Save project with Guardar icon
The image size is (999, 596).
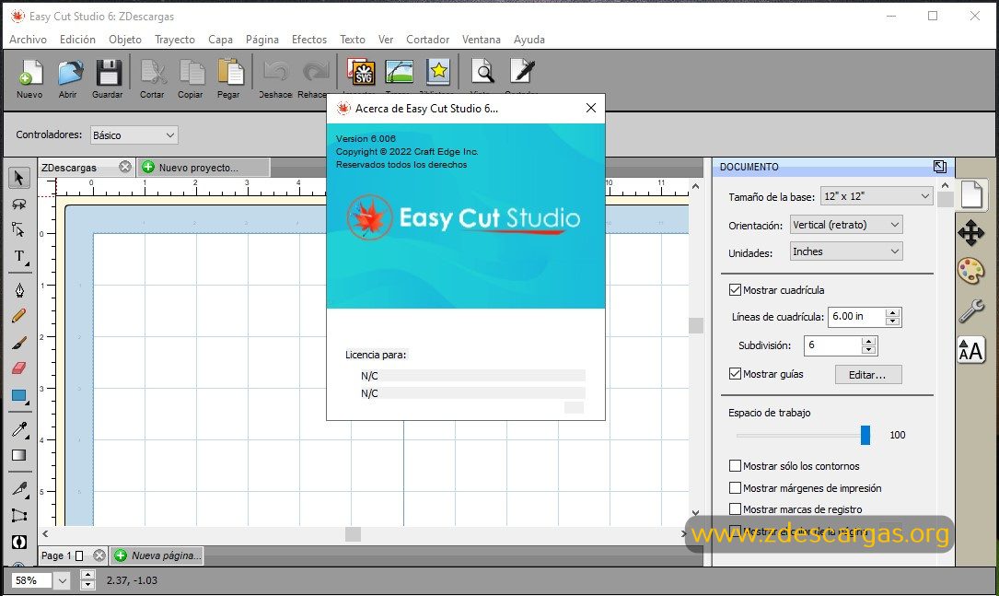109,72
